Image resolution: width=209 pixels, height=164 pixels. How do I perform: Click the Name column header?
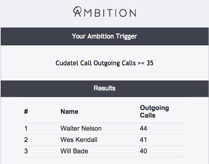69,111
